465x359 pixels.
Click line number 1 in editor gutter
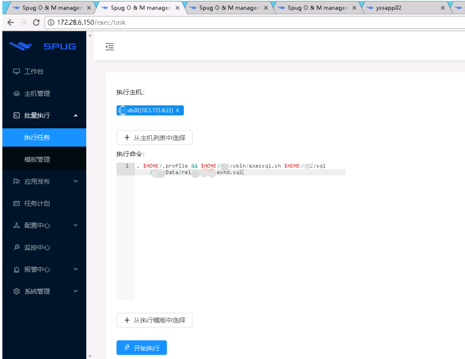127,166
